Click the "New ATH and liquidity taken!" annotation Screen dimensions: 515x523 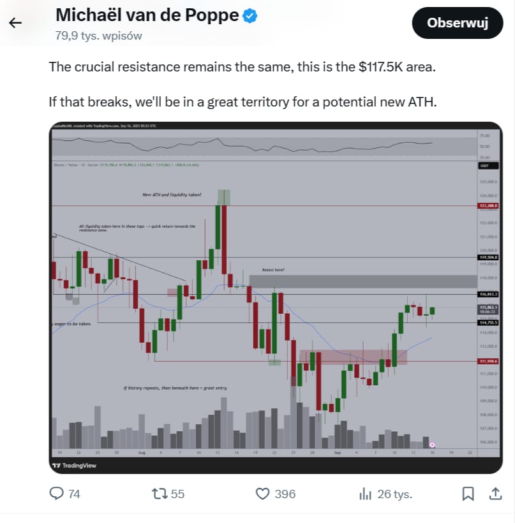point(172,194)
